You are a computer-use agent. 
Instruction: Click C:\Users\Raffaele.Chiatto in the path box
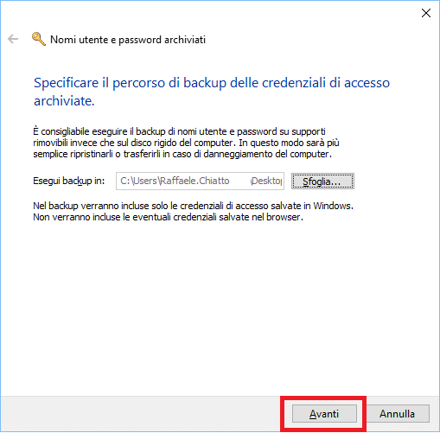click(175, 181)
